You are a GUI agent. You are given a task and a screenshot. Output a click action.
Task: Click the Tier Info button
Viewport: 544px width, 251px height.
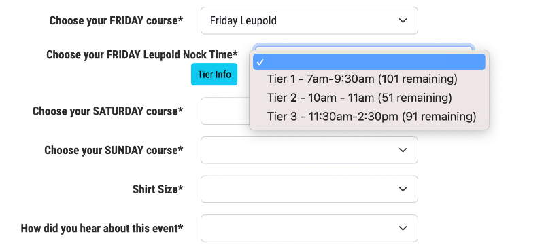click(x=214, y=75)
